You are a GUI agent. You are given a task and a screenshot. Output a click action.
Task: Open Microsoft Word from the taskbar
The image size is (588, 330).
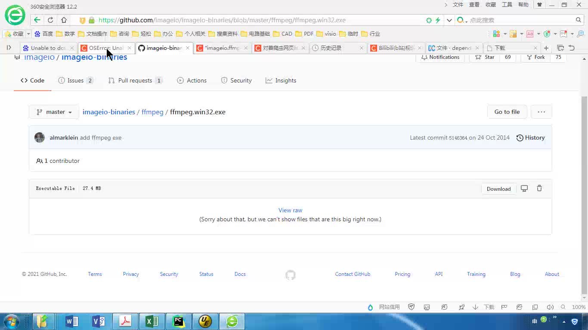point(72,321)
